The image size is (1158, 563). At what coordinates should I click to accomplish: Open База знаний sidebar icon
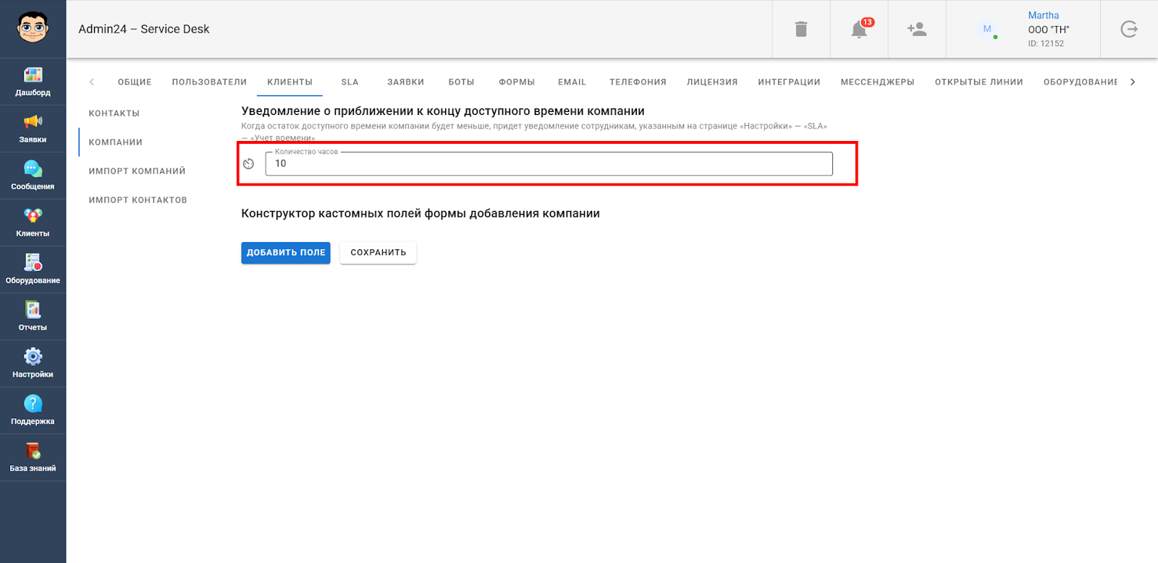[33, 452]
